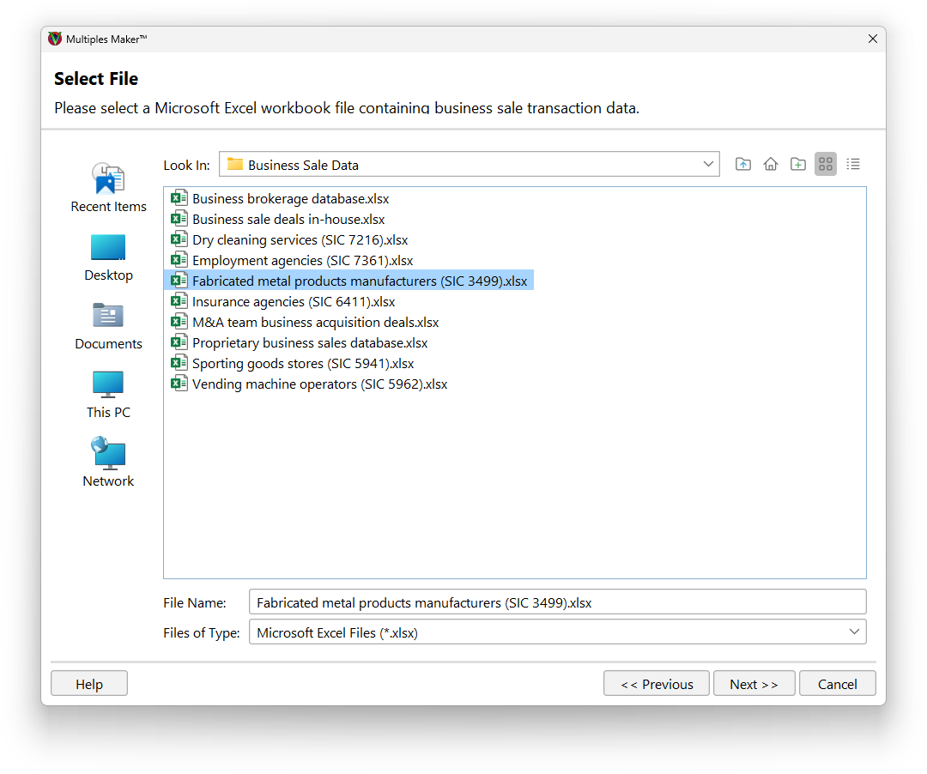The image size is (927, 774).
Task: Go to the home directory
Action: 771,163
